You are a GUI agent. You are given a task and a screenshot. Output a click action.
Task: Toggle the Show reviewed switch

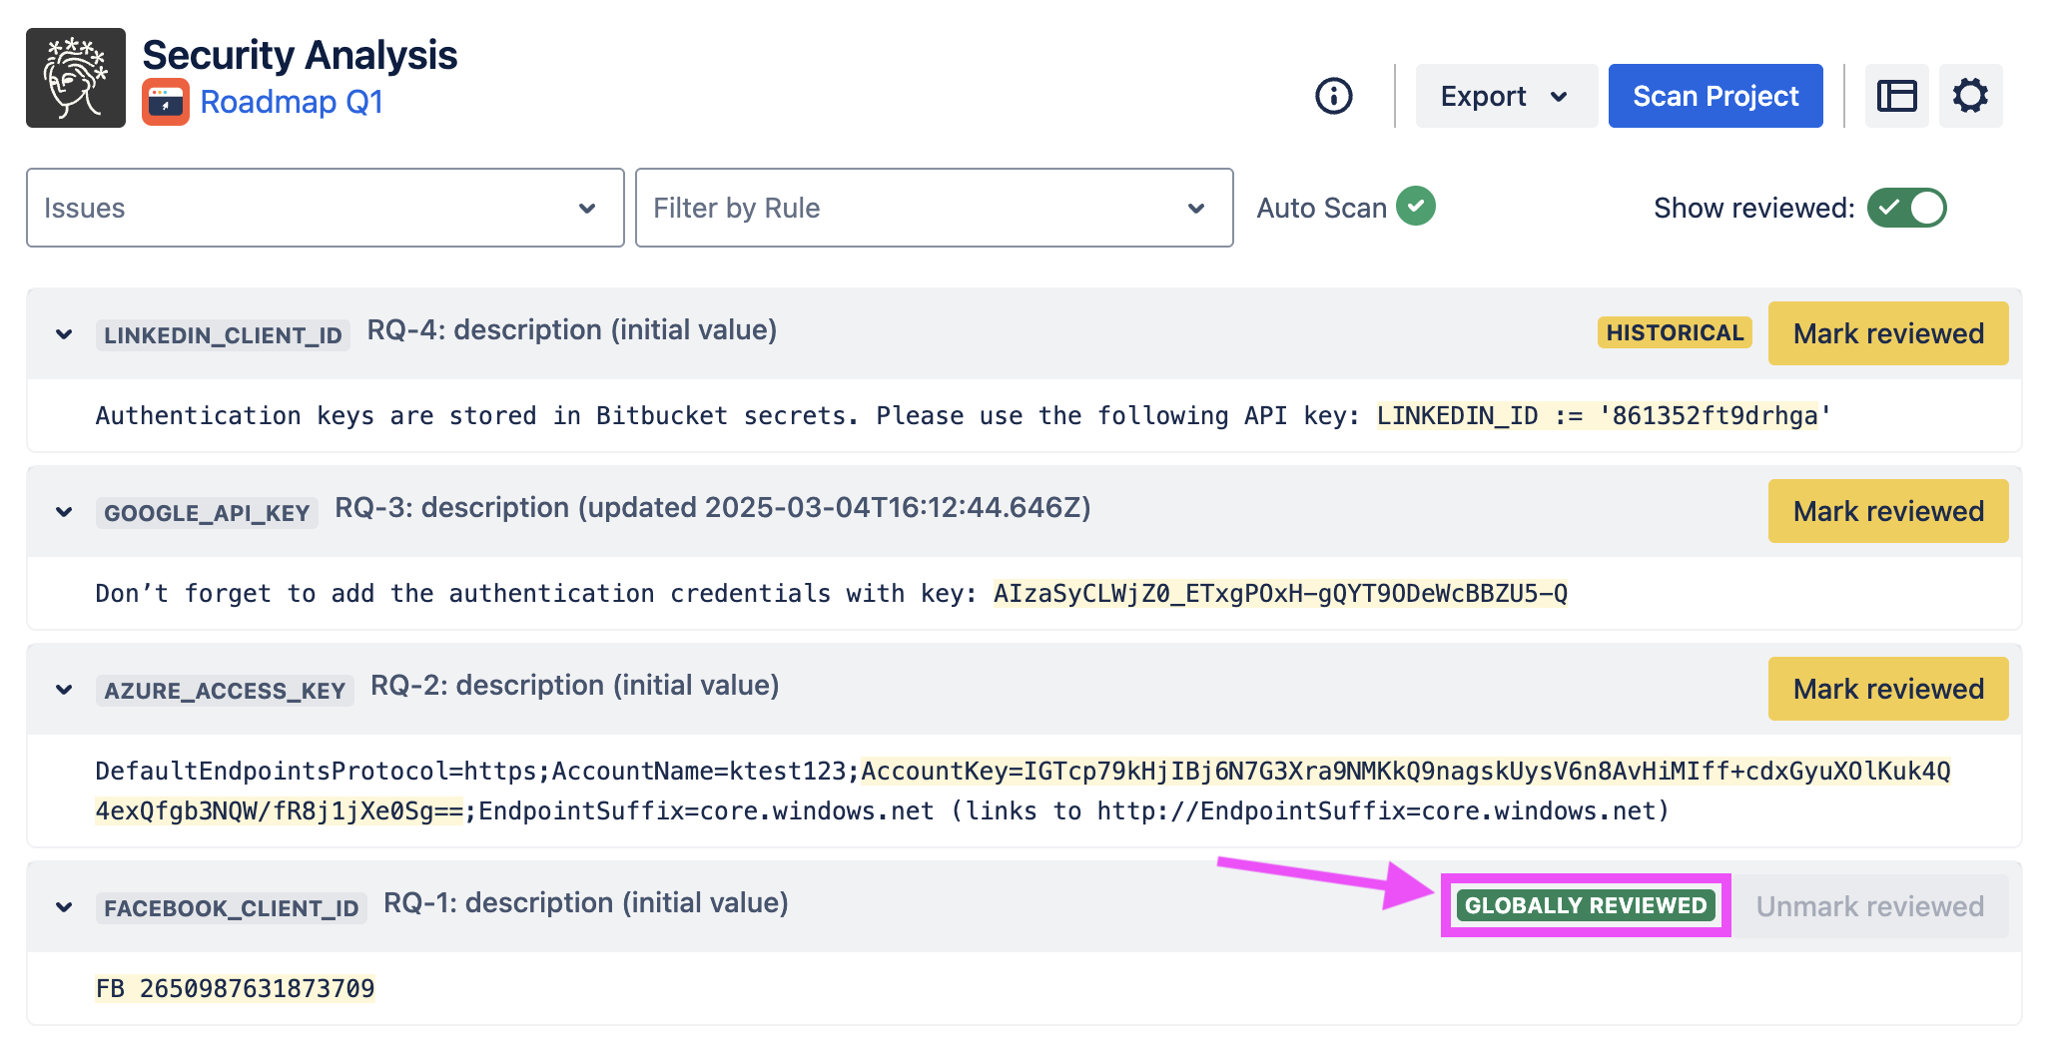click(x=1906, y=208)
